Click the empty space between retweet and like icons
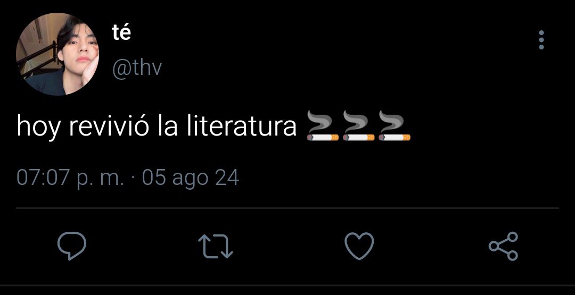575x295 pixels. [289, 246]
